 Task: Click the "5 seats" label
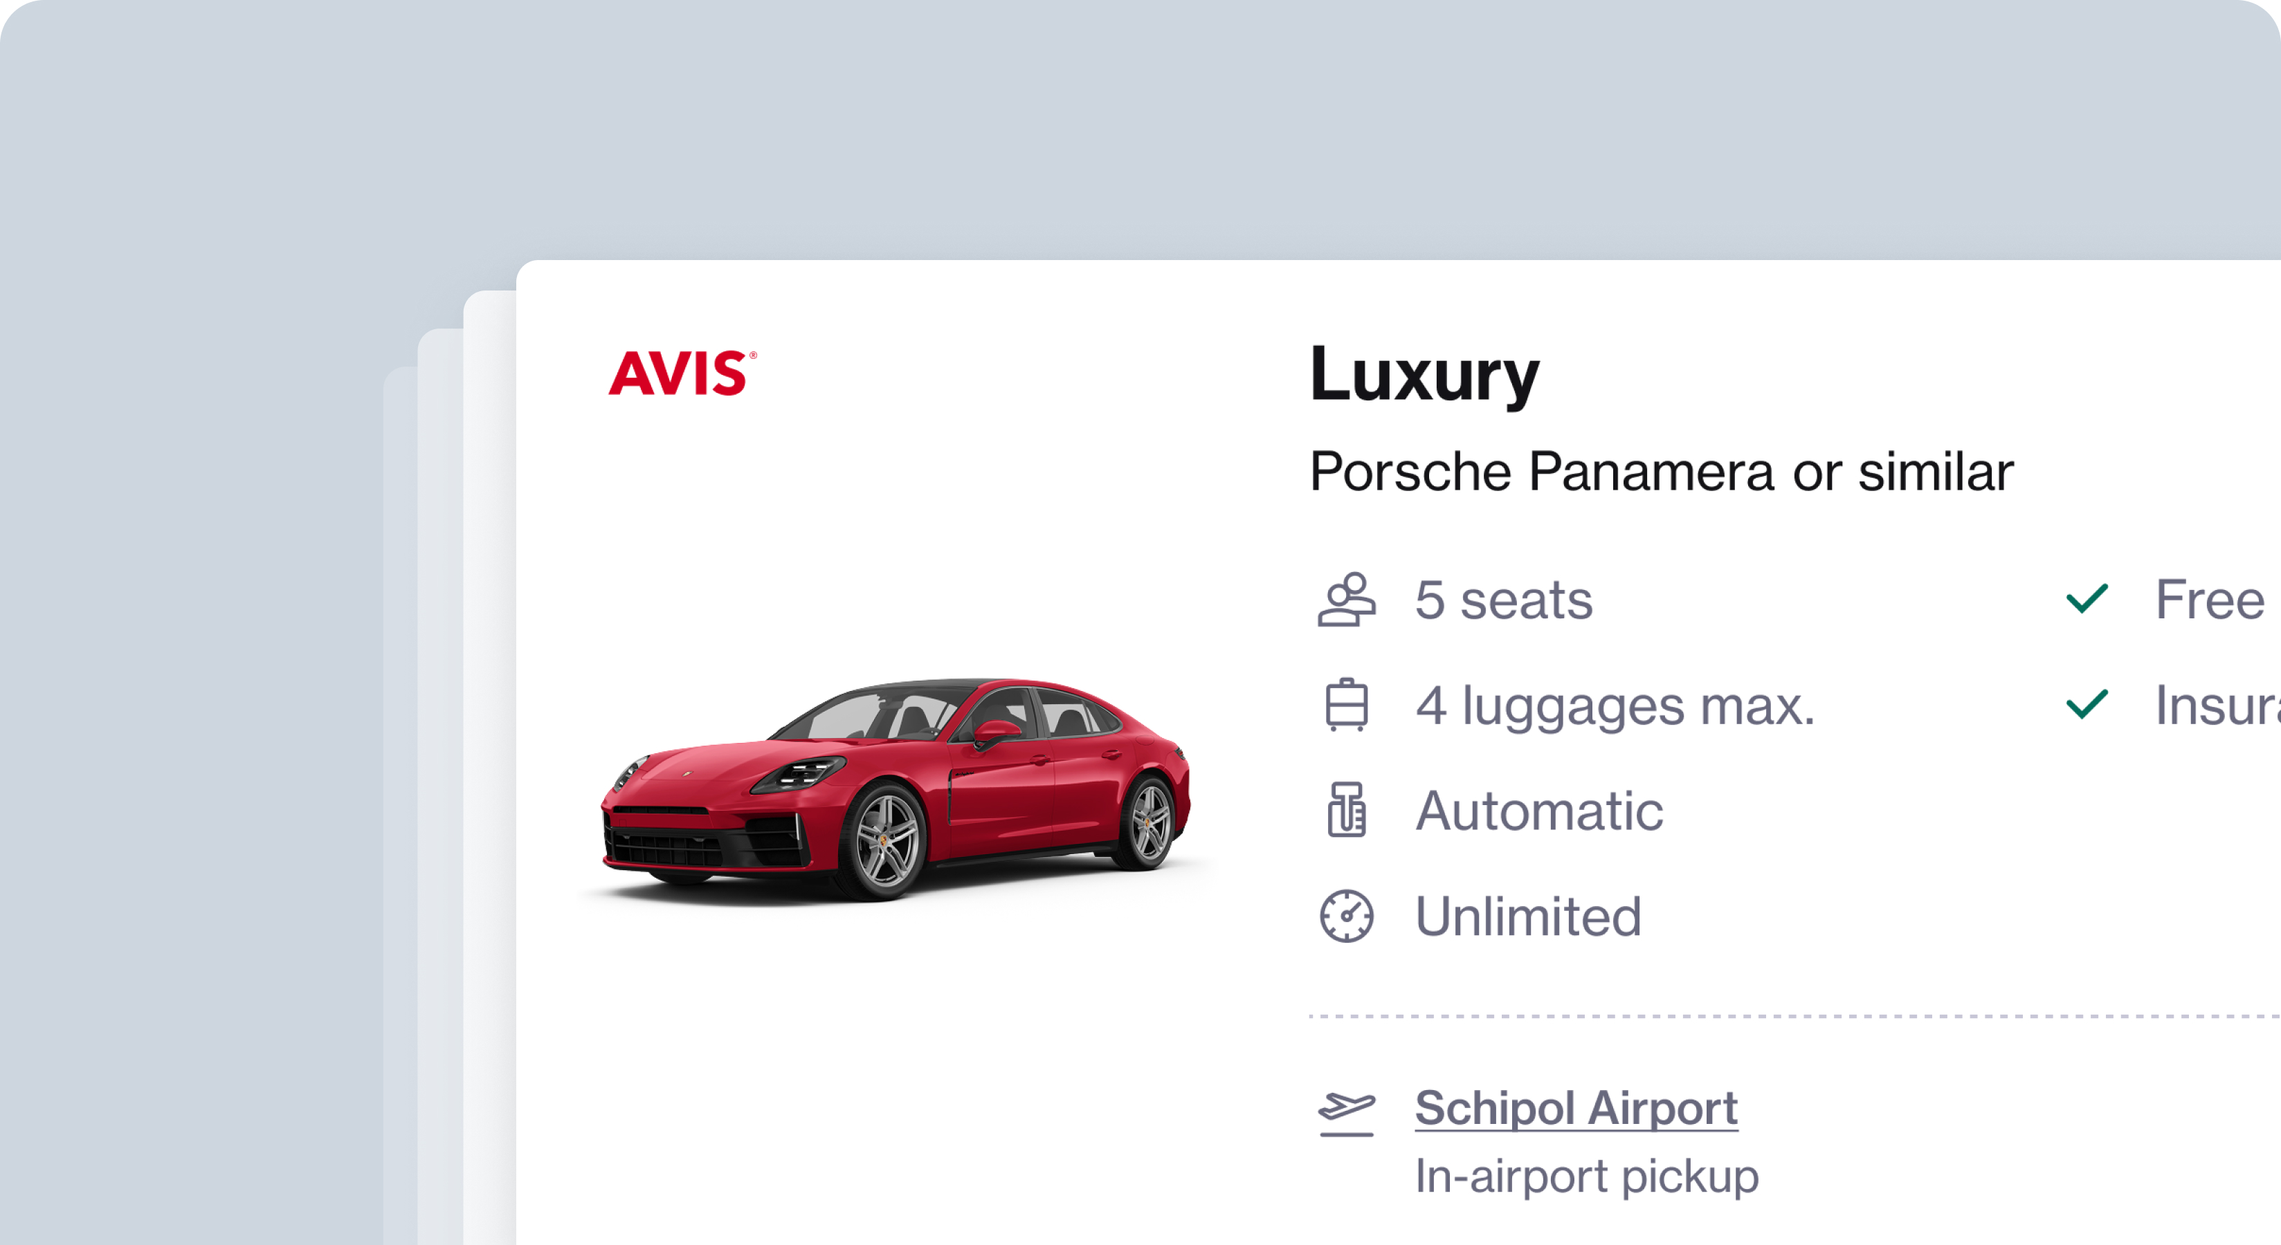coord(1504,600)
